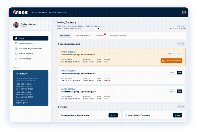Click the BRS logo in header
Viewport: 197px width, 132px height.
pyautogui.click(x=20, y=12)
